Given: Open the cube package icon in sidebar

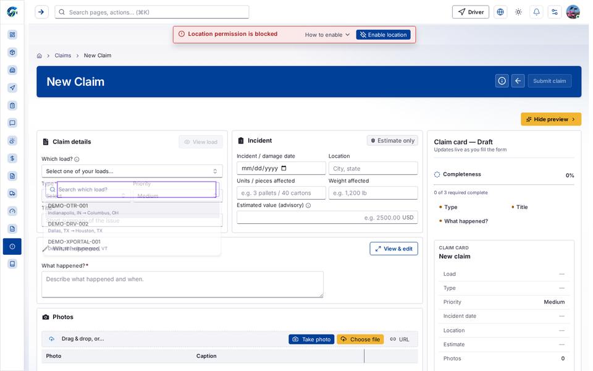Looking at the screenshot, I should click(x=12, y=52).
